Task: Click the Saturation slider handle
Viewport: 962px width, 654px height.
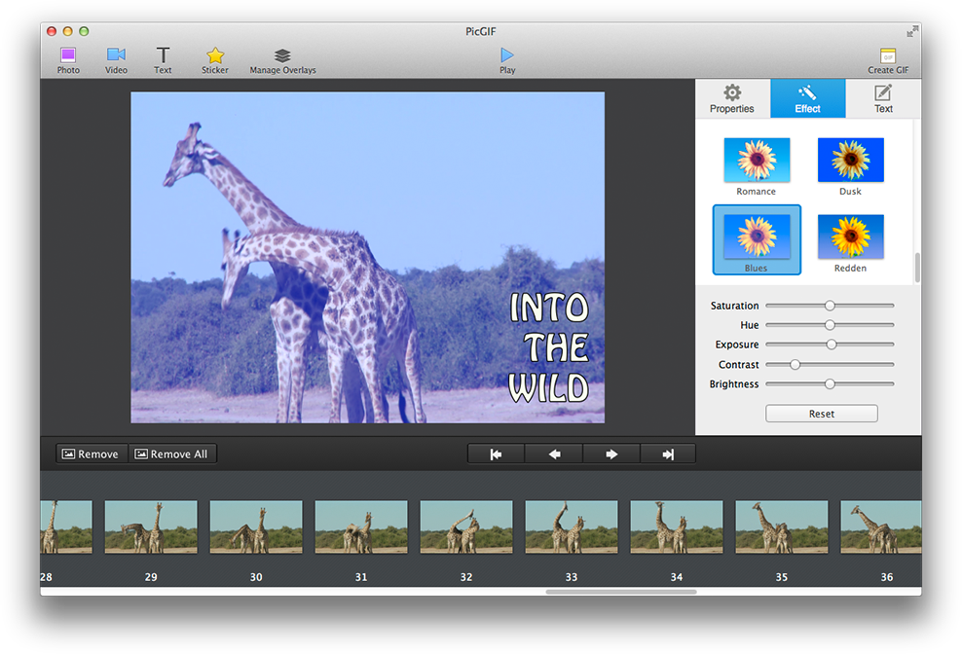Action: point(830,305)
